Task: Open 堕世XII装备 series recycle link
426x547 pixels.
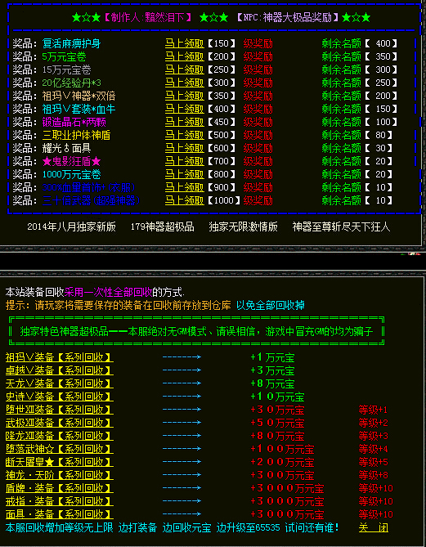Action: coord(60,410)
